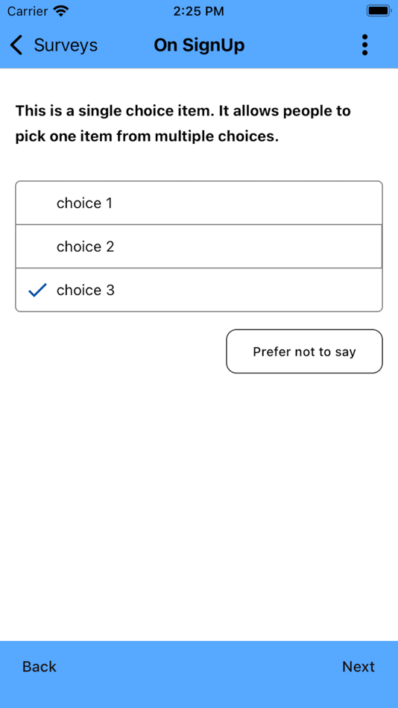This screenshot has height=708, width=398.
Task: Click the blue checkmark beside choice 3
Action: click(x=37, y=291)
